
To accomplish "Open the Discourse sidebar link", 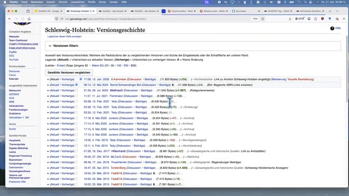I will (14, 71).
